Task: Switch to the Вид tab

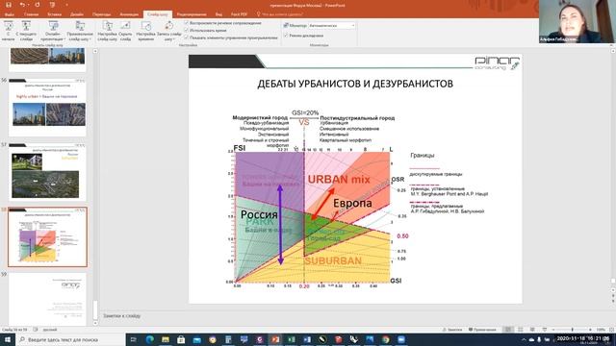Action: pos(218,14)
